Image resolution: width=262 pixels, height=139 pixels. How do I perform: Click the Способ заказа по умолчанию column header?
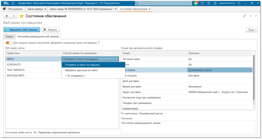coord(90,53)
